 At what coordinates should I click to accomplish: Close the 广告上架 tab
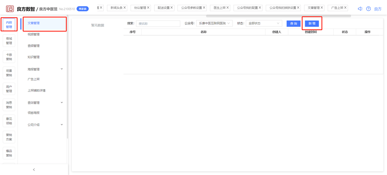[345, 8]
